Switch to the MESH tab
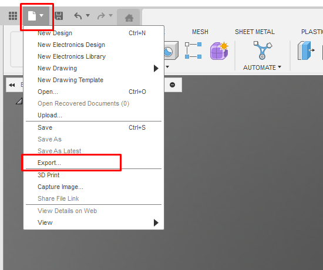This screenshot has height=270, width=323. pyautogui.click(x=200, y=32)
